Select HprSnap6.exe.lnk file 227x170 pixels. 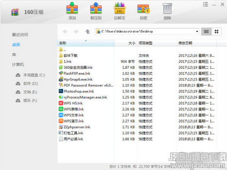coord(137,79)
